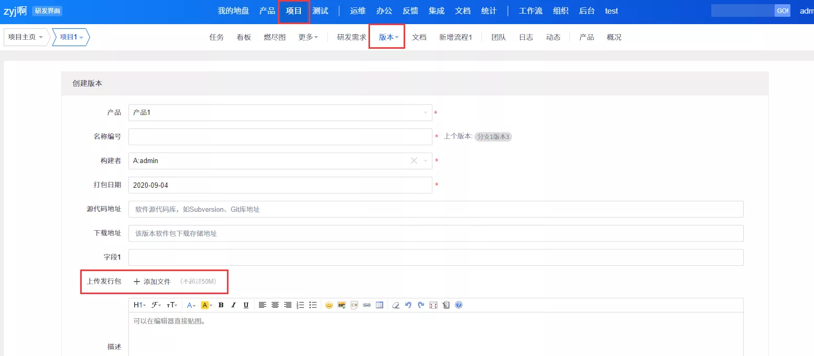814x356 pixels.
Task: Open 办公 module
Action: (384, 11)
